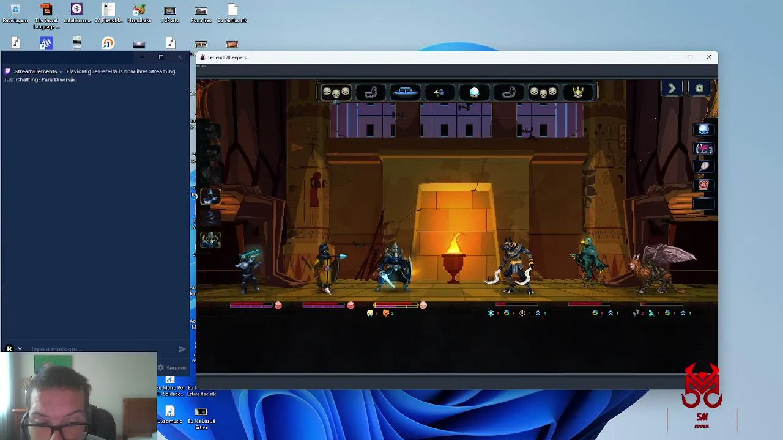Open the Porra Irão desktop file
Image resolution: width=783 pixels, height=440 pixels.
pos(201,13)
